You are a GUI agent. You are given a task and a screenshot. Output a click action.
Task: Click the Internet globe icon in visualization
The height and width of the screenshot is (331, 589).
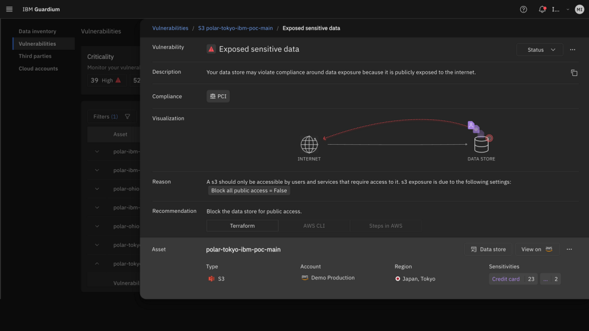309,144
